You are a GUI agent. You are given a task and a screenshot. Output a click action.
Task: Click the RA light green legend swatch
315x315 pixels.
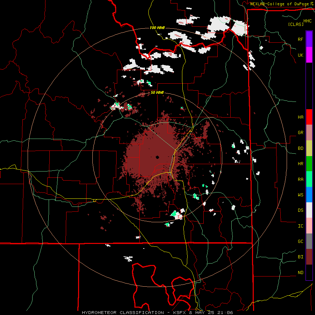coord(309,179)
